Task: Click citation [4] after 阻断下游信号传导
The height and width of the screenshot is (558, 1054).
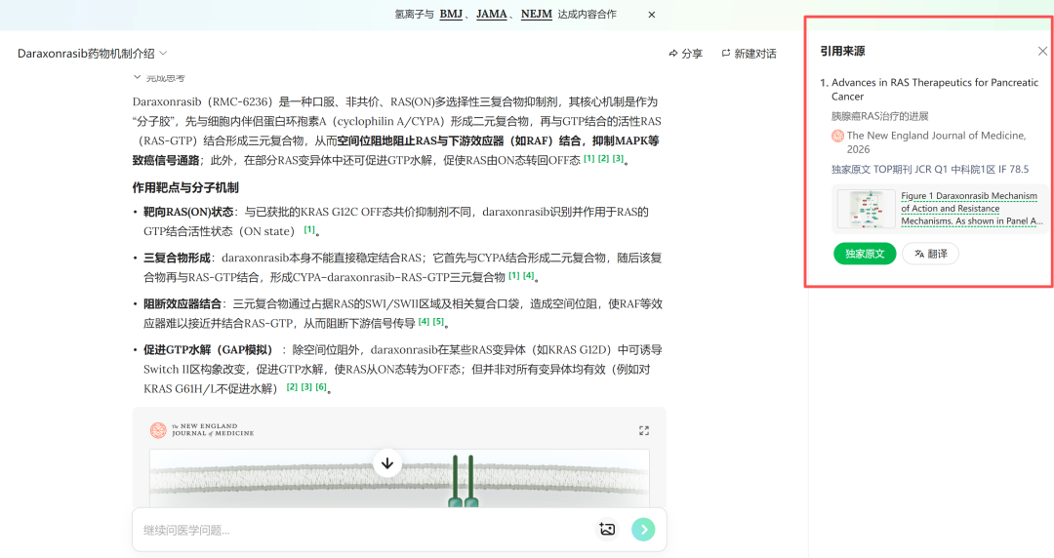Action: pos(425,322)
